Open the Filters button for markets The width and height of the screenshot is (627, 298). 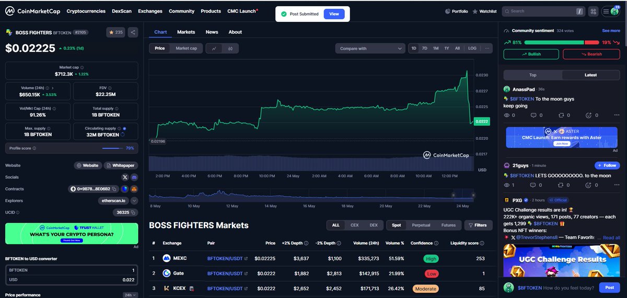478,225
